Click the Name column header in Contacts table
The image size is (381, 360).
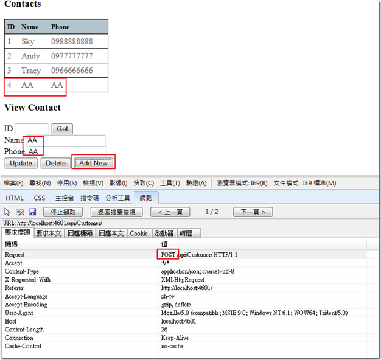[x=30, y=27]
